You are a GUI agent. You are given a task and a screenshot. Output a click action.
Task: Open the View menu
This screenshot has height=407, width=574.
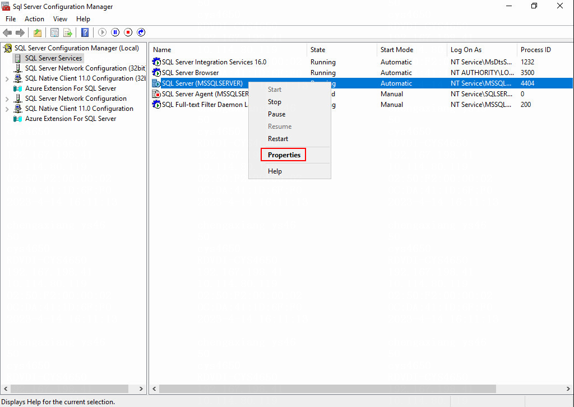tap(60, 19)
